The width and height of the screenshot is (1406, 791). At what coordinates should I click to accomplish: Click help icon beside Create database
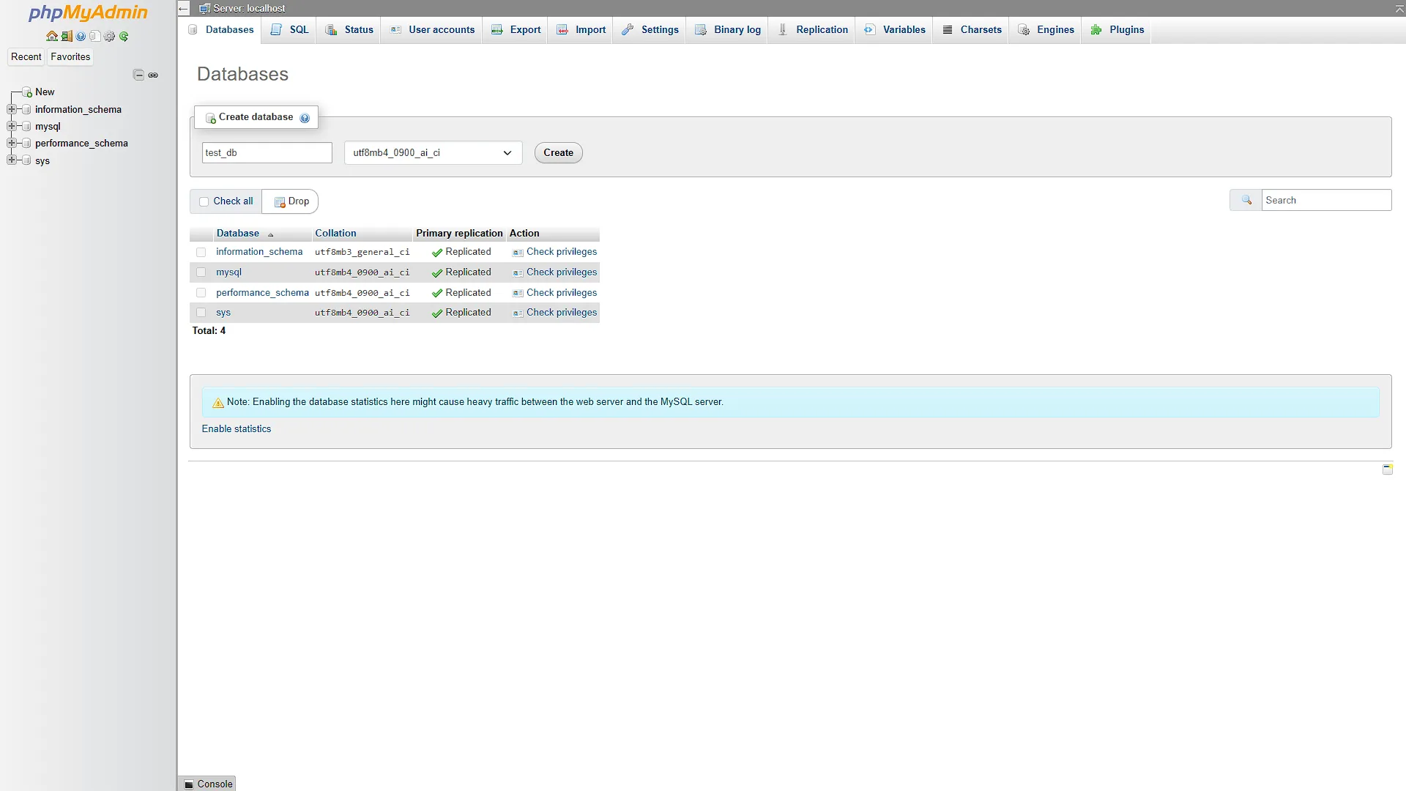coord(305,118)
